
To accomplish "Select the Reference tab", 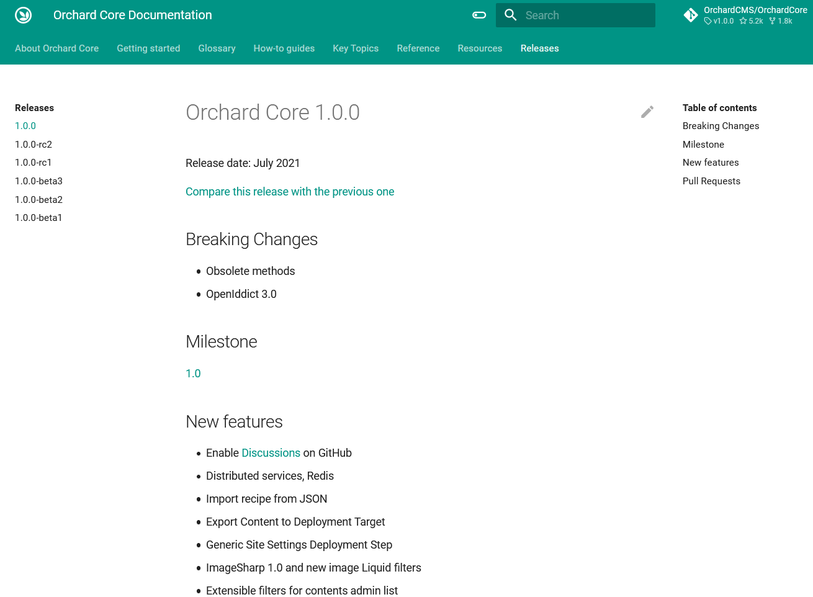I will [x=418, y=48].
